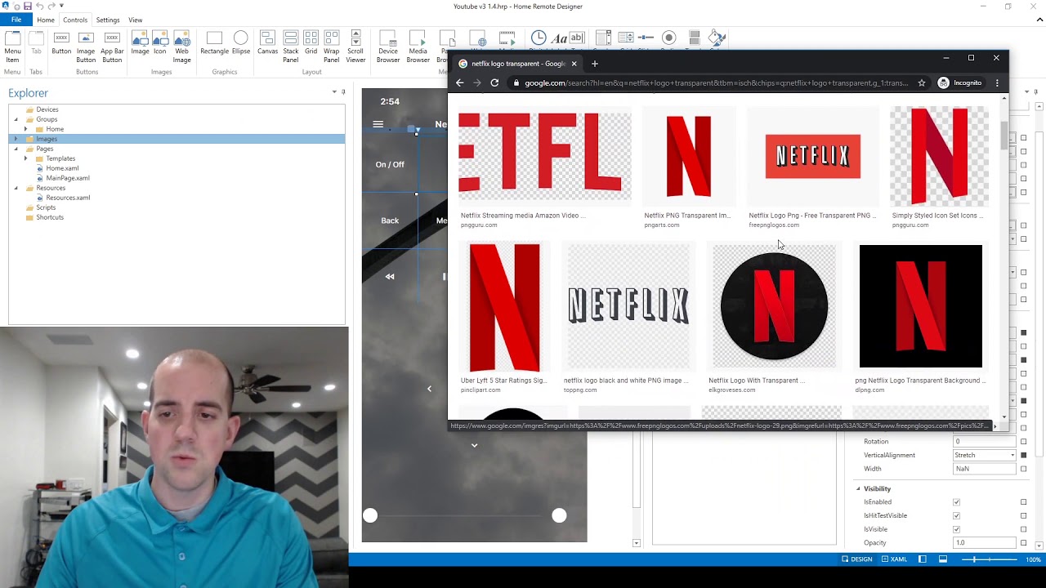Open a new tab in Chrome
Screen dimensions: 1046x588
pyautogui.click(x=594, y=64)
